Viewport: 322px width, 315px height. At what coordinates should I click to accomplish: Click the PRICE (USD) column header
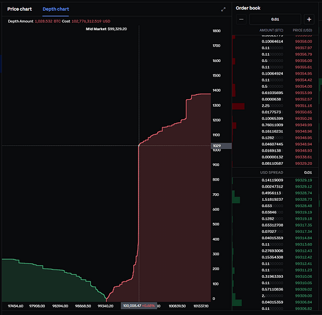302,30
